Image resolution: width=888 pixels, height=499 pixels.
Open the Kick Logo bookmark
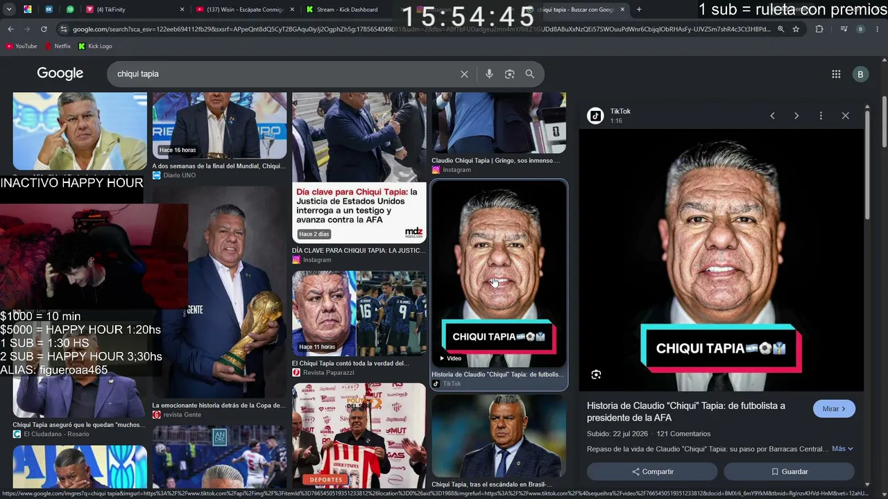click(x=95, y=46)
